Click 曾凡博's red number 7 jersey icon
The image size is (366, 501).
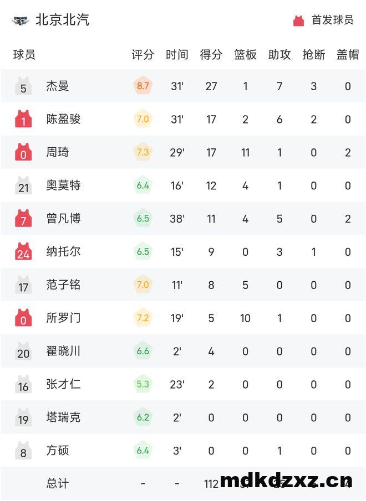23,219
